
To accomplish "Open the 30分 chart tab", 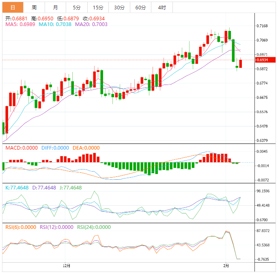I will (x=119, y=7).
